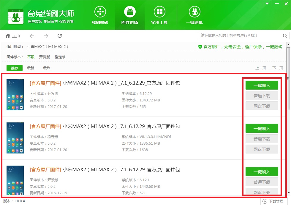This screenshot has width=291, height=207.
Task: Click 一键刷入 for firmware 6.12.29 开发版
Action: (262, 85)
